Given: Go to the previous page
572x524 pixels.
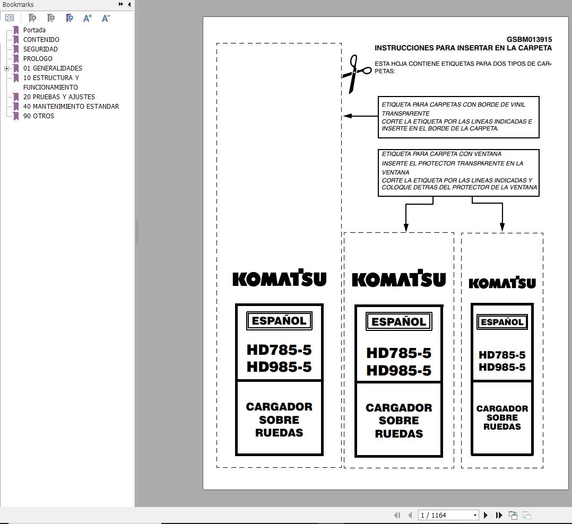Looking at the screenshot, I should tap(410, 515).
